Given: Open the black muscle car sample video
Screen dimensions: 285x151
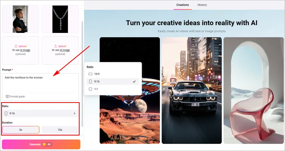Looking at the screenshot, I should [192, 90].
